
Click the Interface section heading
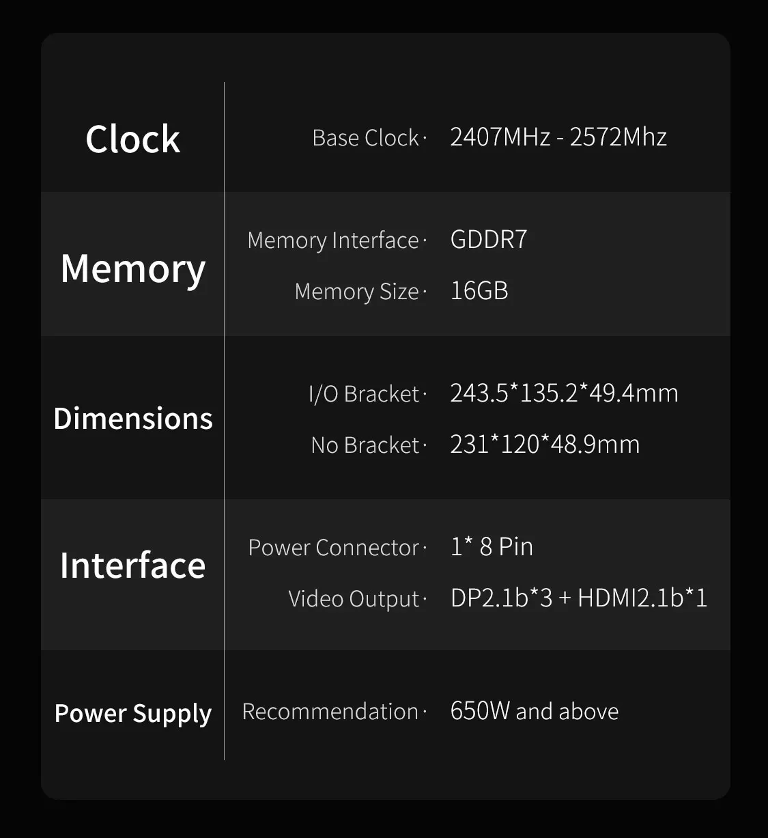(x=133, y=565)
